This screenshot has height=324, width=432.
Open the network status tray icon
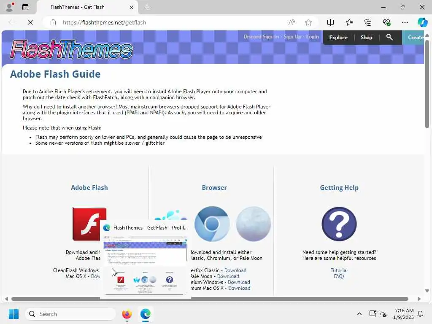coord(373,314)
